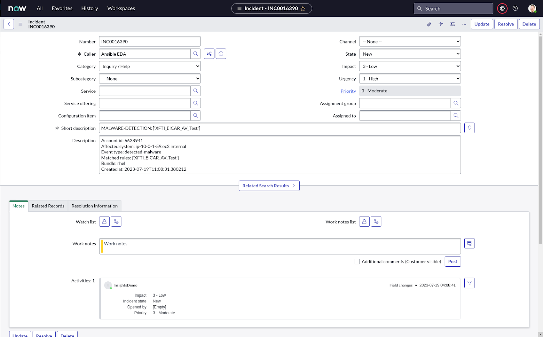This screenshot has height=337, width=543.
Task: Show related incidents for Caller
Action: [x=209, y=54]
